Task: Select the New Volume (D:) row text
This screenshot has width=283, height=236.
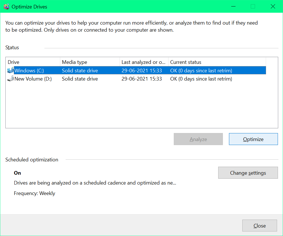Action: 33,79
